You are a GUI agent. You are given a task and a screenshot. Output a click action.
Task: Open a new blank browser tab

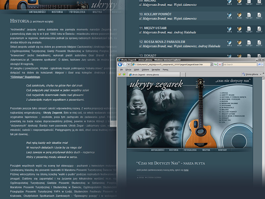coord(183,74)
